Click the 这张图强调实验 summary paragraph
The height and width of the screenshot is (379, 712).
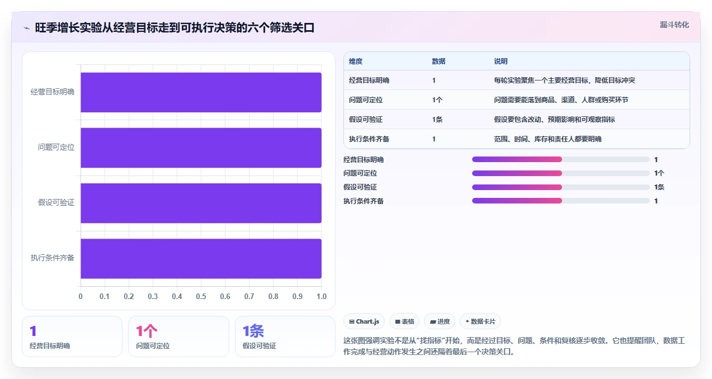click(x=513, y=346)
